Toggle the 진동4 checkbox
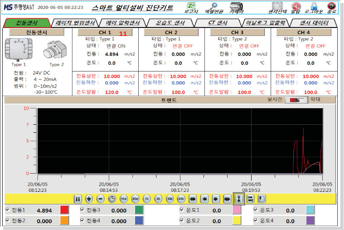 [82, 220]
